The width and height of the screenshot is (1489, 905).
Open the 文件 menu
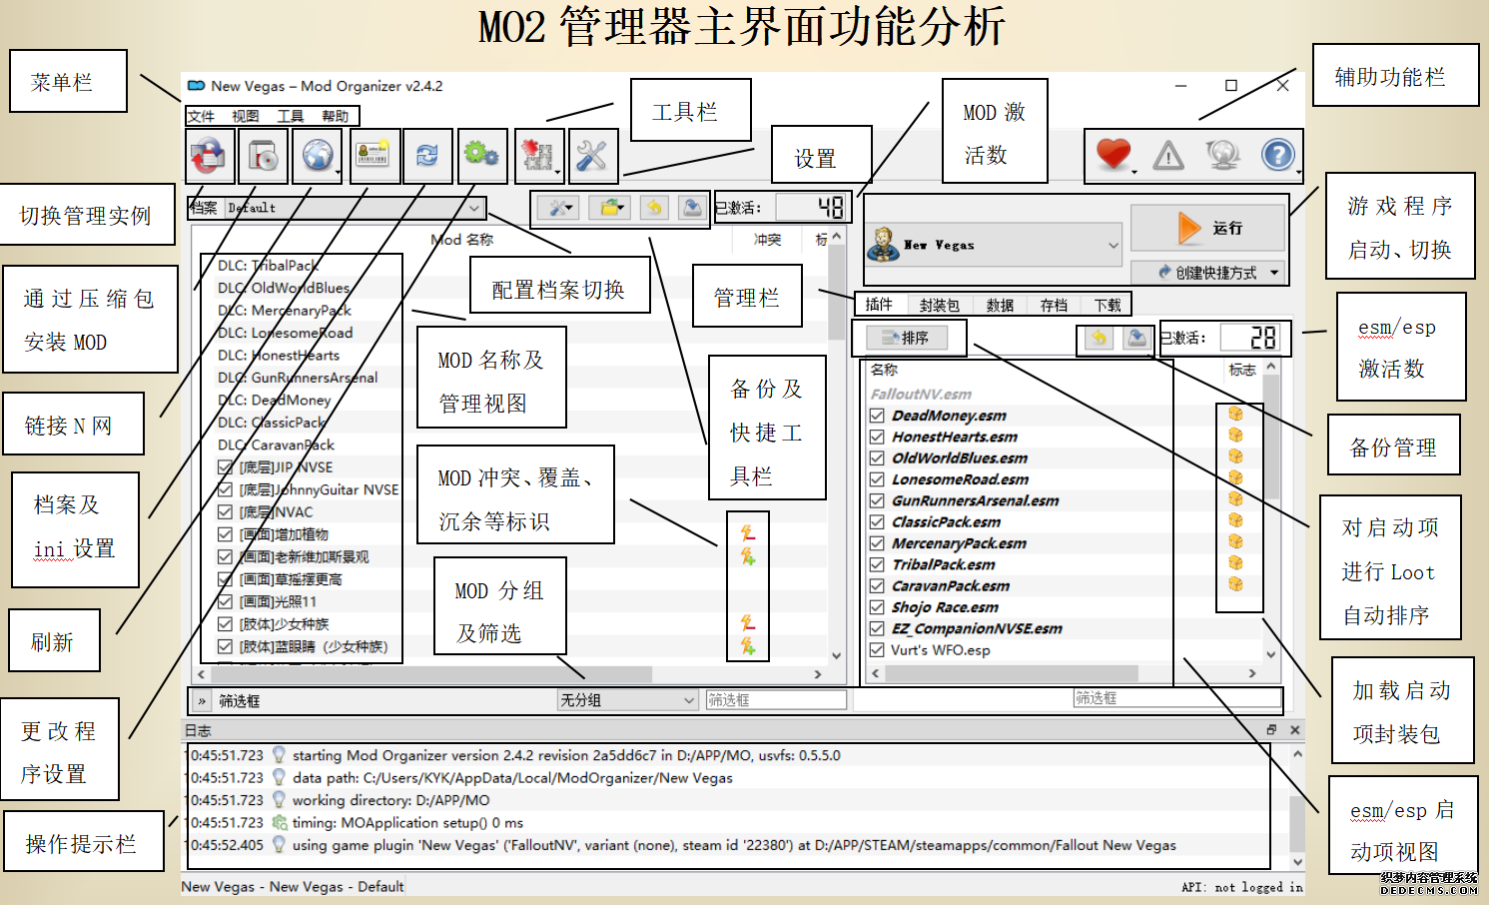click(x=202, y=116)
